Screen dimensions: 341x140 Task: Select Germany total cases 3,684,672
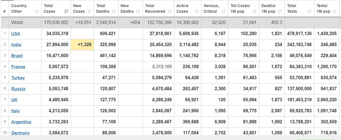click(58, 133)
